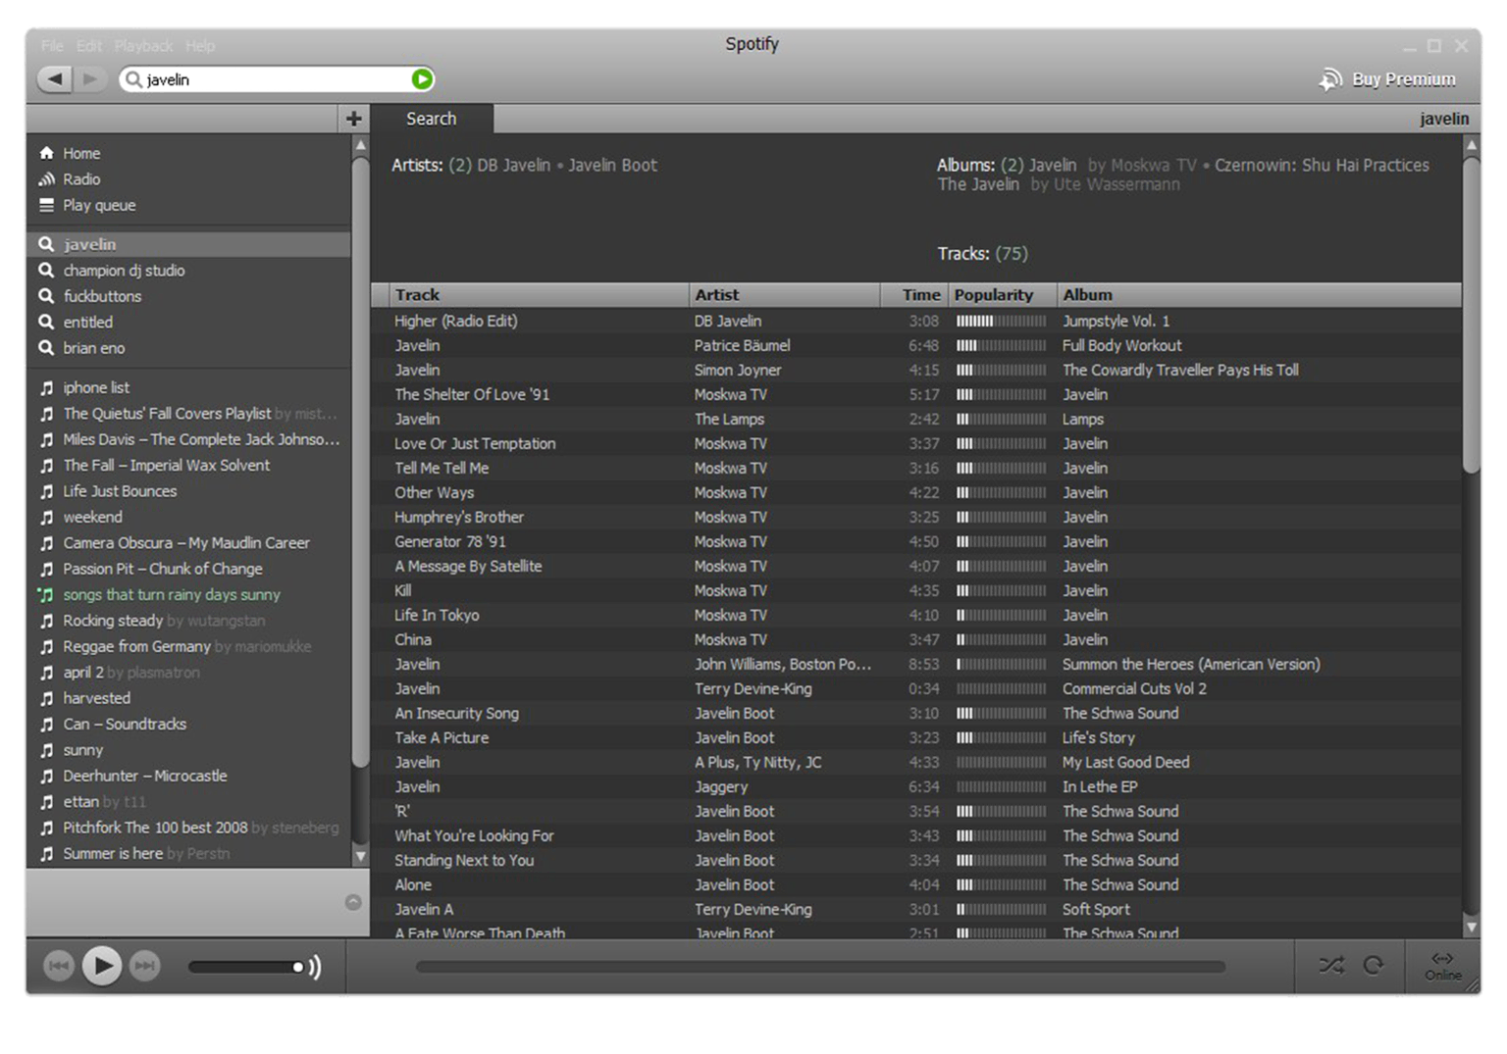Open the brian eno saved search
Screen dimensions: 1507x1054
[94, 347]
